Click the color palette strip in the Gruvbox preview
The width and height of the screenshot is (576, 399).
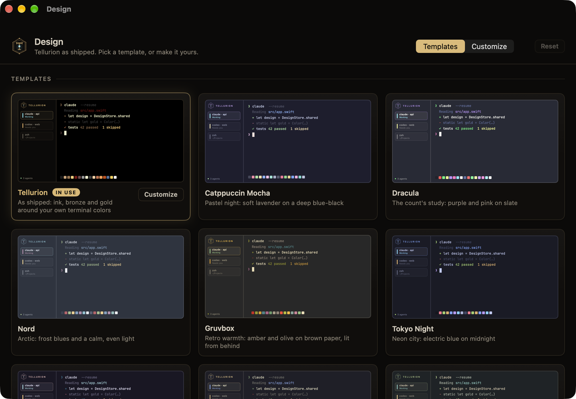pyautogui.click(x=278, y=313)
